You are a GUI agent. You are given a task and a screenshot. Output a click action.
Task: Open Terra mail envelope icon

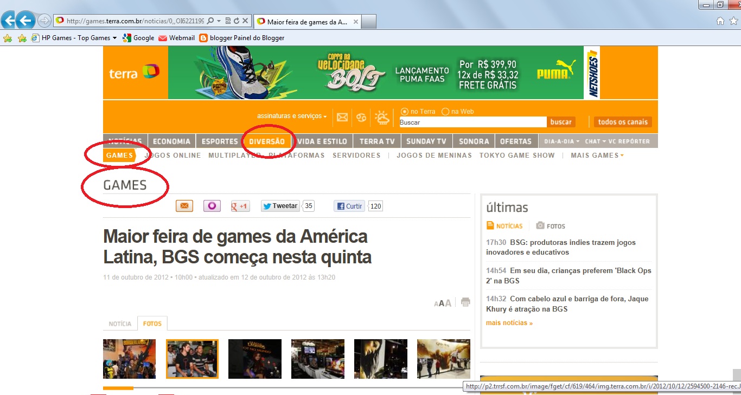(x=342, y=117)
